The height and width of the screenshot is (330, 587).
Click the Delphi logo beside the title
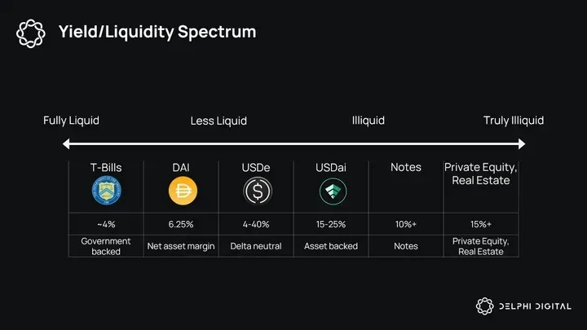tap(31, 33)
